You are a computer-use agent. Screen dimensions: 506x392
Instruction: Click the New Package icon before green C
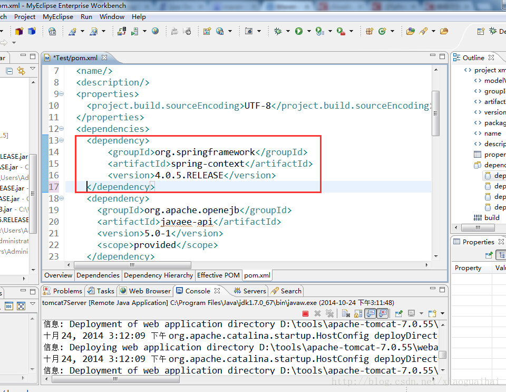pos(369,31)
